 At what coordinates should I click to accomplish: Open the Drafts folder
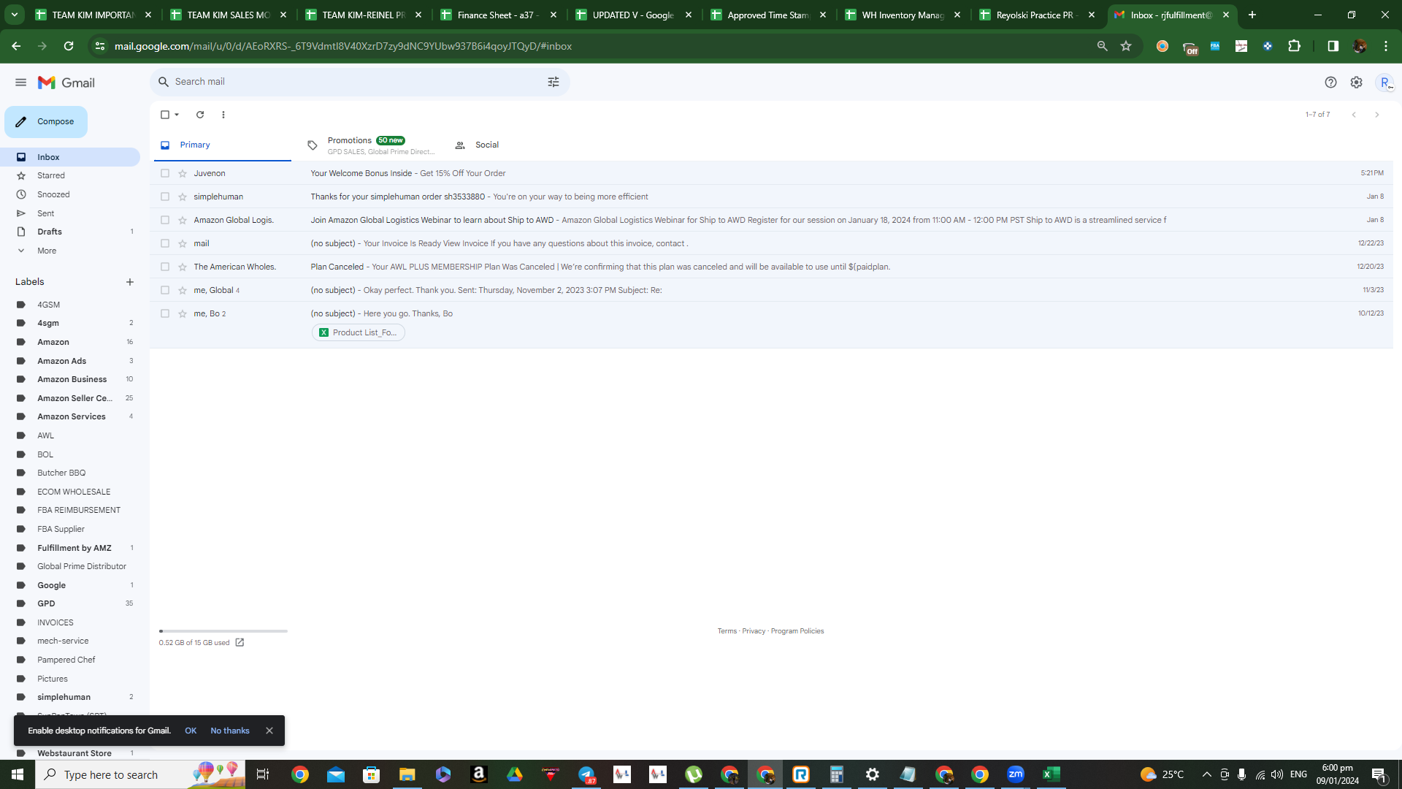tap(70, 232)
